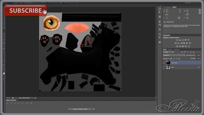Show the hidden bottom layer
This screenshot has width=204, height=115.
164,67
